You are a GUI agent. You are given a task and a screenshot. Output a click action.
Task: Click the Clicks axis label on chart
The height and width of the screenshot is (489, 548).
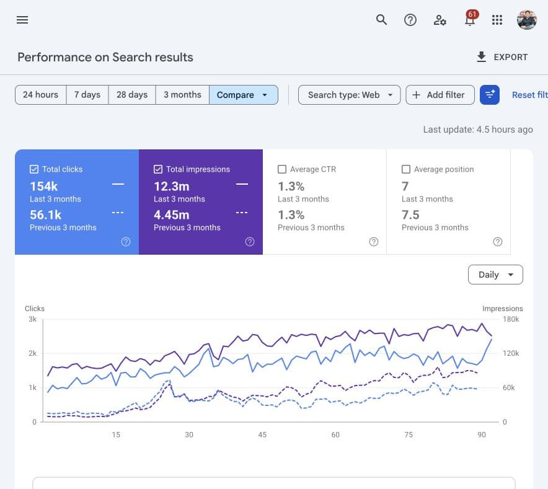point(35,309)
